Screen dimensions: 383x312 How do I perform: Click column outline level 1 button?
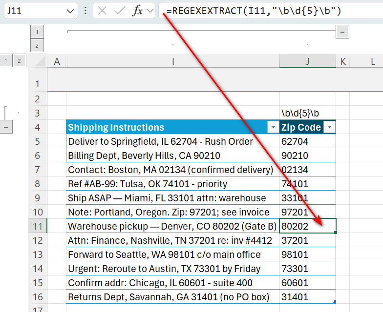[37, 32]
